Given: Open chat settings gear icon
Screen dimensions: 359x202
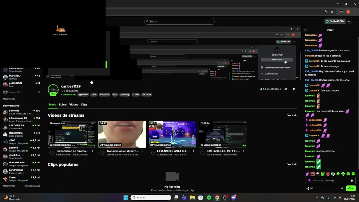Looking at the screenshot, I should [x=342, y=188].
